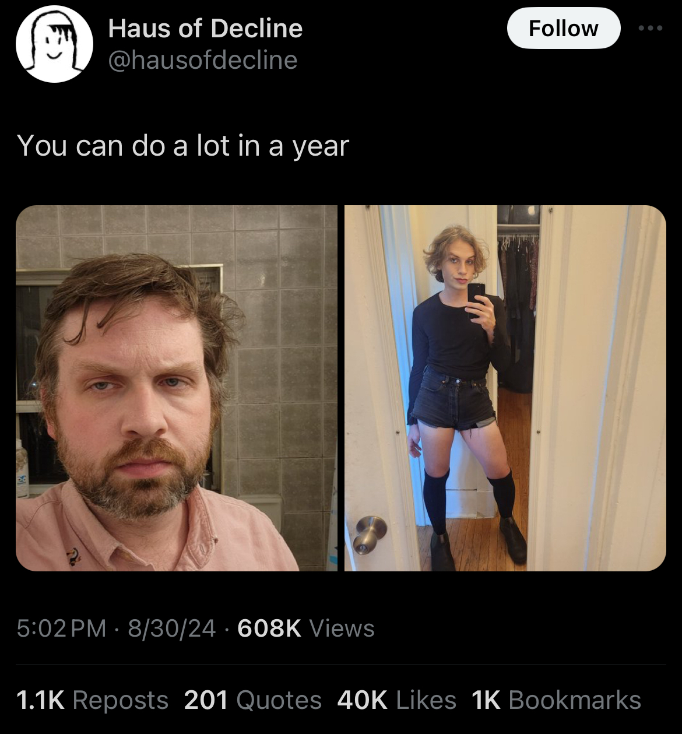Image resolution: width=682 pixels, height=734 pixels.
Task: Open the @hausofdecline handle link
Action: pyautogui.click(x=203, y=60)
